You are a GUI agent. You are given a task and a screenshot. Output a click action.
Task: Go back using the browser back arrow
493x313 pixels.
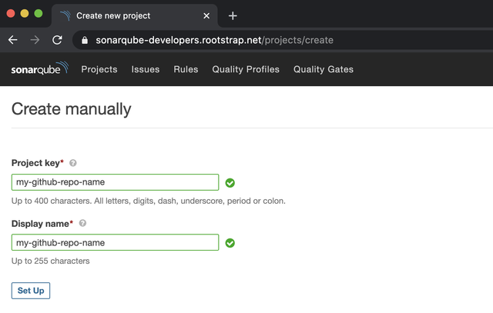[12, 40]
